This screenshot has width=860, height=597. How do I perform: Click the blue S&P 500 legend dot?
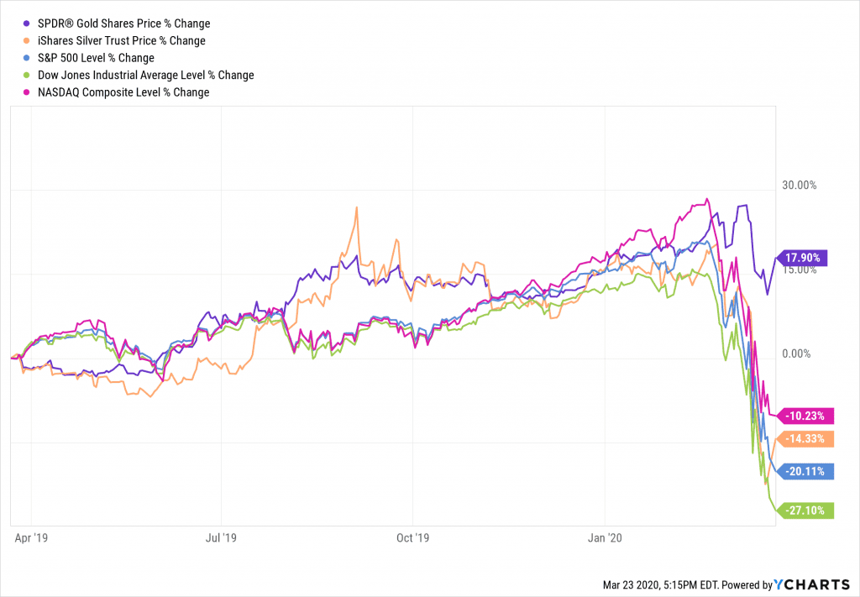(x=29, y=58)
